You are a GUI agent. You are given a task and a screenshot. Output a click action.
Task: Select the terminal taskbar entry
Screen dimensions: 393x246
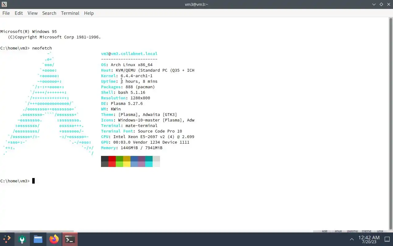70,239
